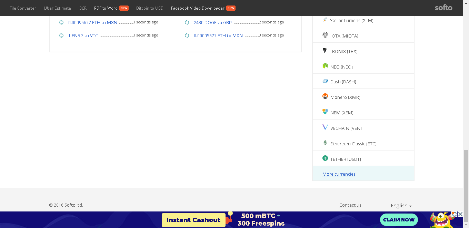Open 1 ENRG to VTC conversion link
The width and height of the screenshot is (469, 228).
point(83,35)
